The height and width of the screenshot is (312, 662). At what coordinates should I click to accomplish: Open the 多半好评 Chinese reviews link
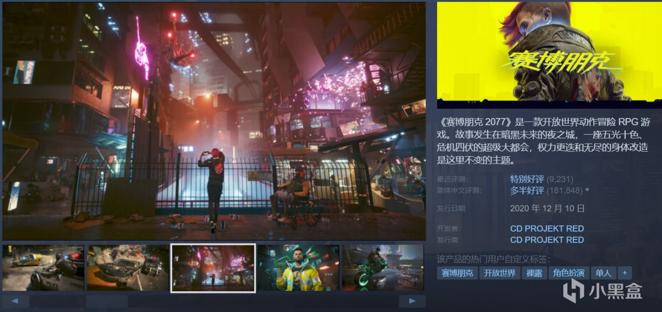[x=527, y=190]
